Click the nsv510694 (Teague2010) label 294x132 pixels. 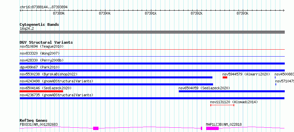42,46
